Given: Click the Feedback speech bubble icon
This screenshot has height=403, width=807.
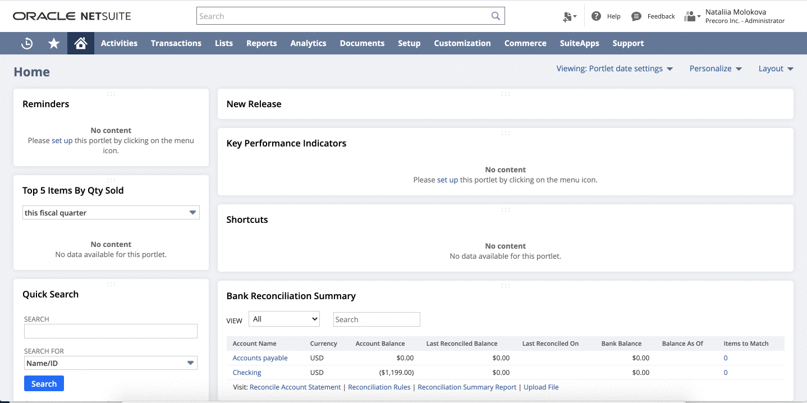Looking at the screenshot, I should coord(636,16).
